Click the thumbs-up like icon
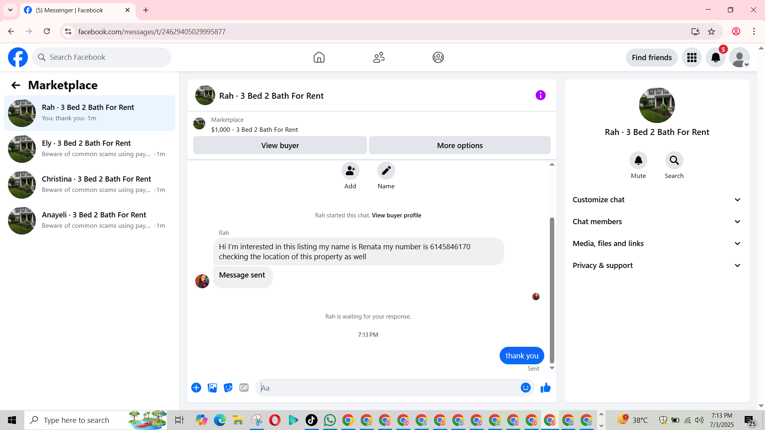 pos(545,387)
